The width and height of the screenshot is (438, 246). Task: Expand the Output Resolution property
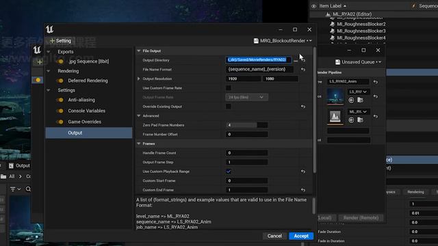click(x=138, y=79)
